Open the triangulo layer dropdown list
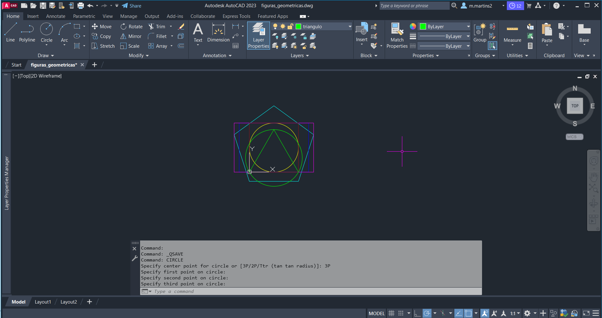 point(350,27)
